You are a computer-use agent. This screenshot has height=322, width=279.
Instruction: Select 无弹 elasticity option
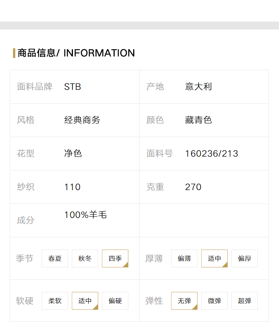pos(185,300)
